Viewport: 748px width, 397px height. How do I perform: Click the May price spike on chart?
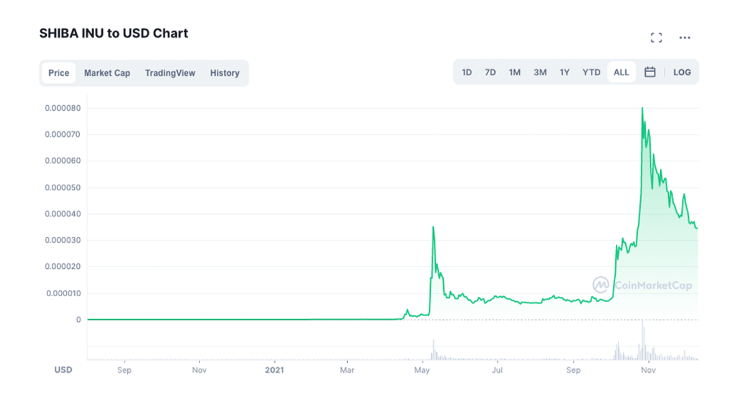tap(433, 228)
